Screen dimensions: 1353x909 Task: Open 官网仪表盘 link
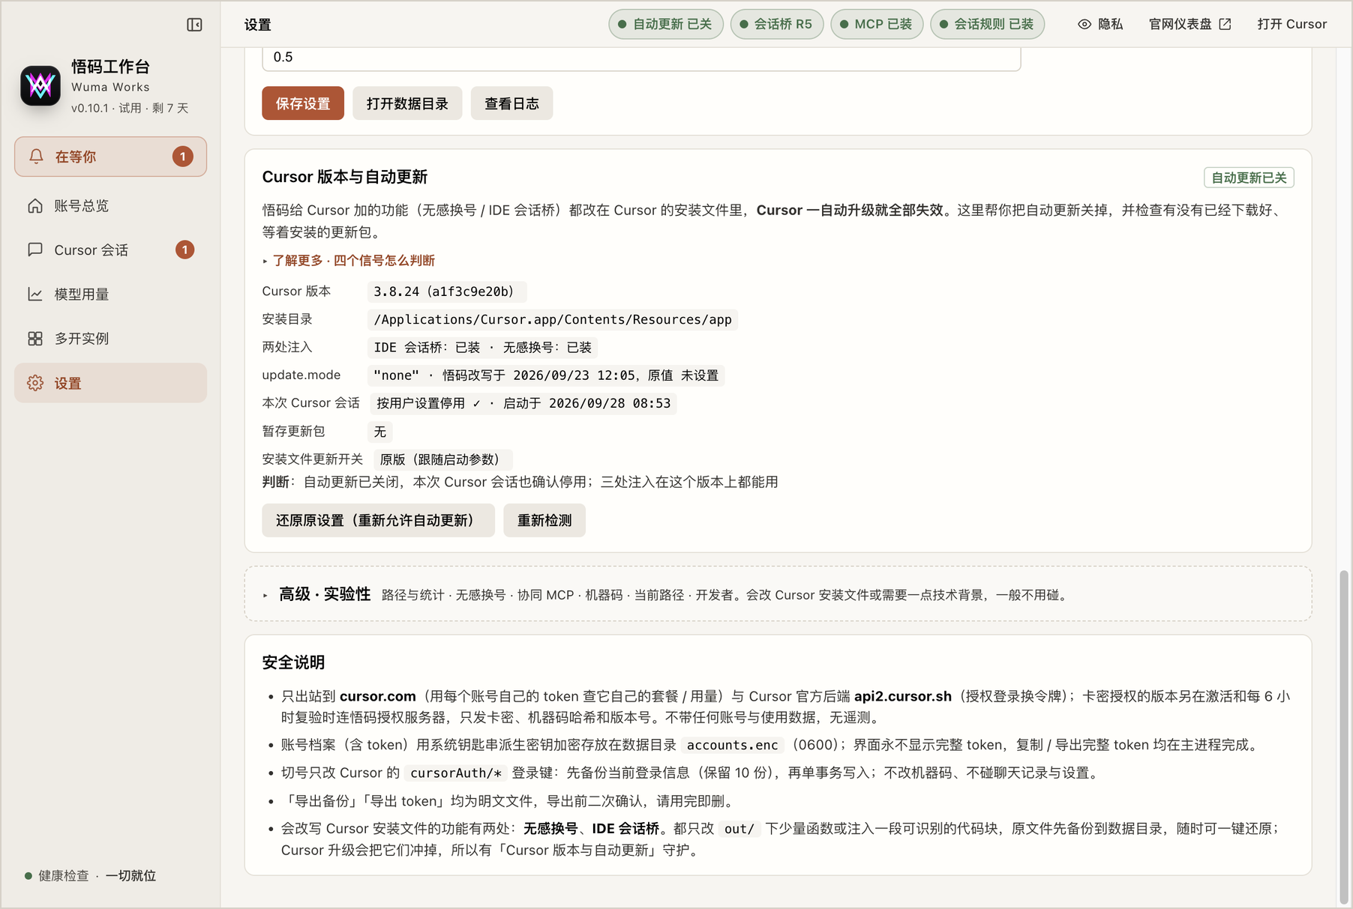1189,24
